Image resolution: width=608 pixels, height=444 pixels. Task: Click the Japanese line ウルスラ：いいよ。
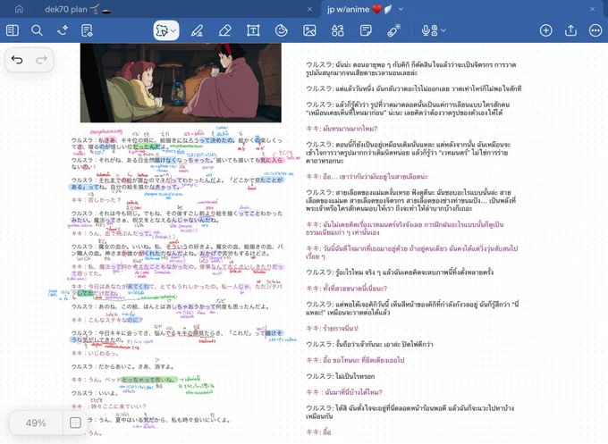95,393
